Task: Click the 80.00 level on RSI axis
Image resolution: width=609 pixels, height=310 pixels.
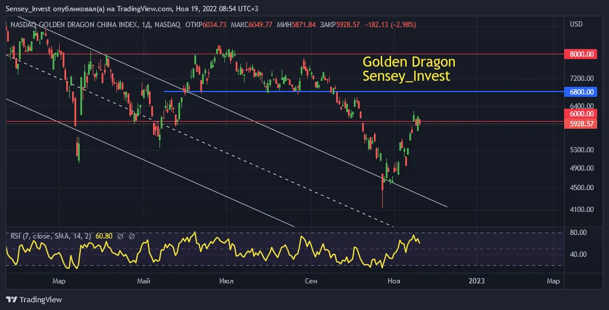Action: 578,233
